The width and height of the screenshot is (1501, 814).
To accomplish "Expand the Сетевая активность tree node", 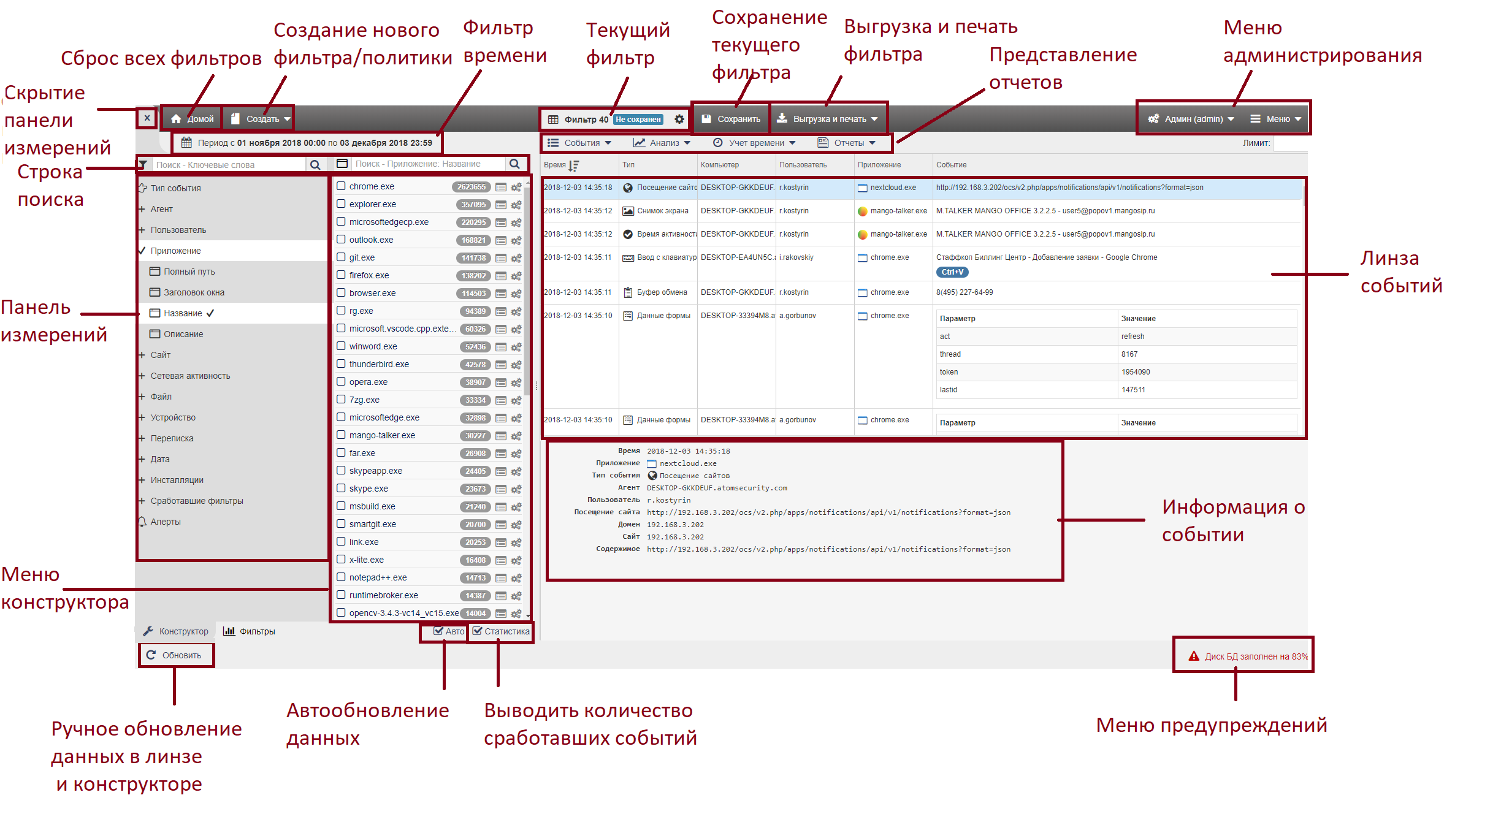I will pyautogui.click(x=141, y=376).
